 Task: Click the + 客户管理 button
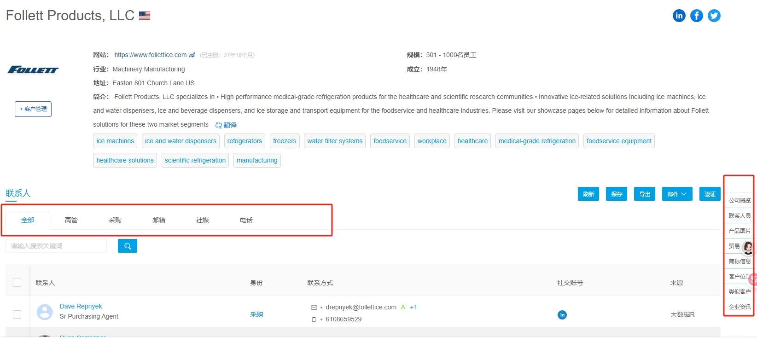pos(33,109)
